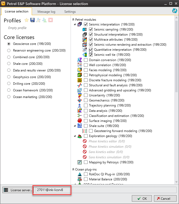
Task: Click the Petrophysical modeling icon
Action: pyautogui.click(x=80, y=75)
